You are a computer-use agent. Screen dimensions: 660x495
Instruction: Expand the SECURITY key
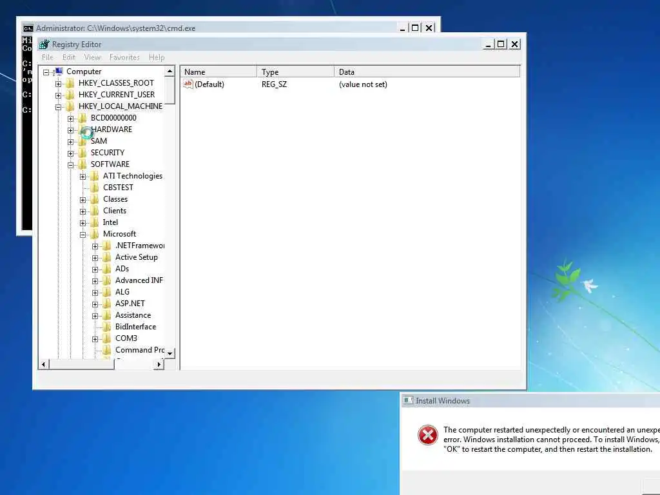pos(70,153)
